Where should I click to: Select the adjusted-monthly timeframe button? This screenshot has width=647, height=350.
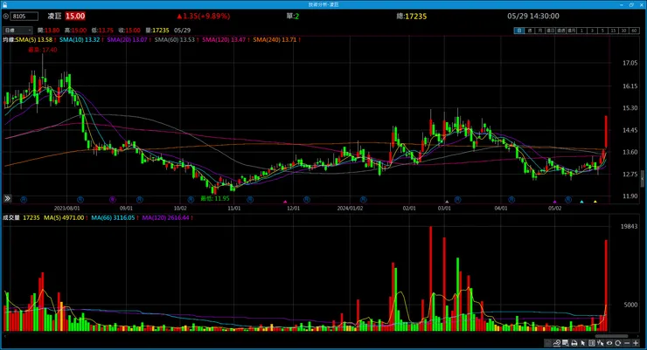click(572, 31)
